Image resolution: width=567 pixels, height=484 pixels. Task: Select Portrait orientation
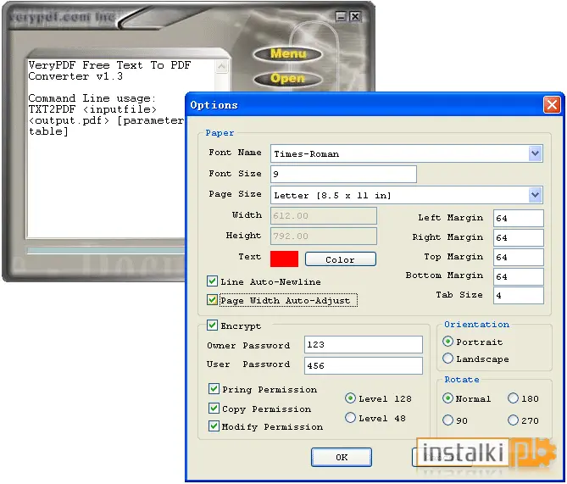(447, 342)
